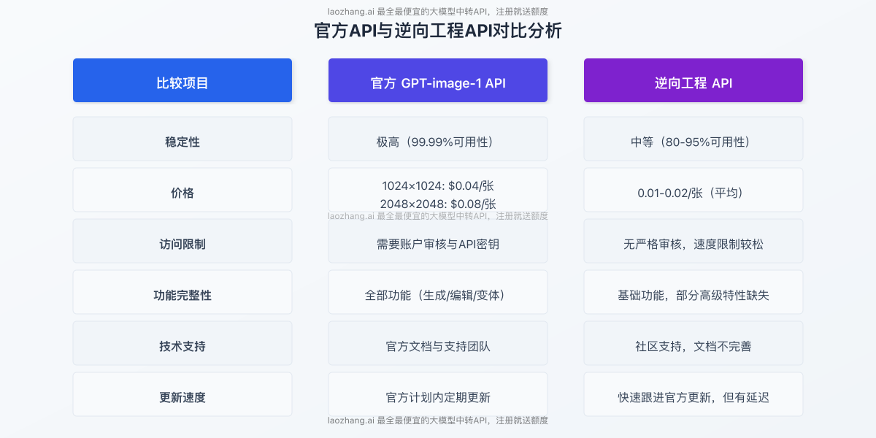Select cell 全部功能（生成/编辑/变体）
This screenshot has height=438, width=876.
(438, 292)
